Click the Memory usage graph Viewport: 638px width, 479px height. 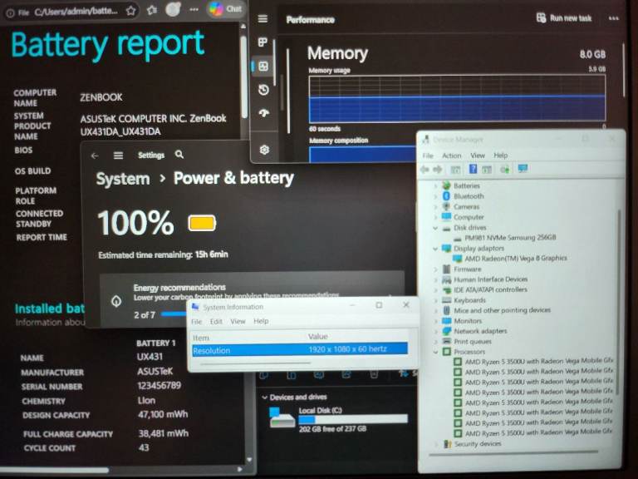point(457,99)
